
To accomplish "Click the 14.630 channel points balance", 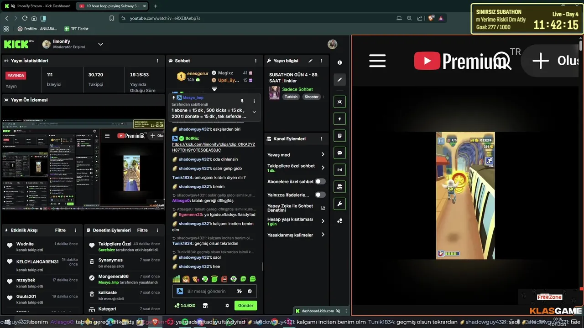I will 185,306.
